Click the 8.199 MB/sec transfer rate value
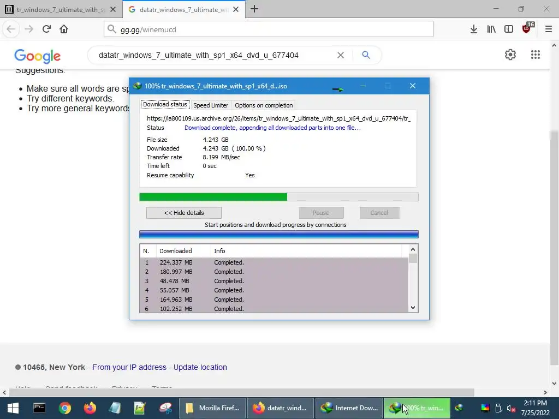The image size is (559, 419). point(222,157)
